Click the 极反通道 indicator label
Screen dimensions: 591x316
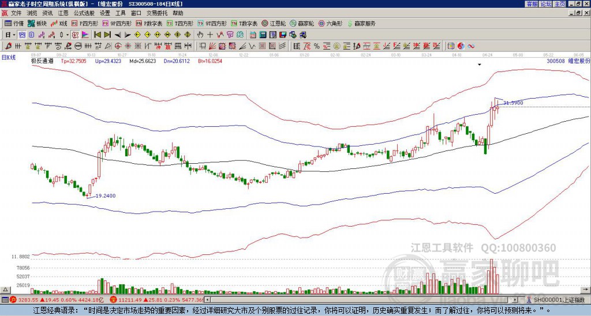click(42, 61)
